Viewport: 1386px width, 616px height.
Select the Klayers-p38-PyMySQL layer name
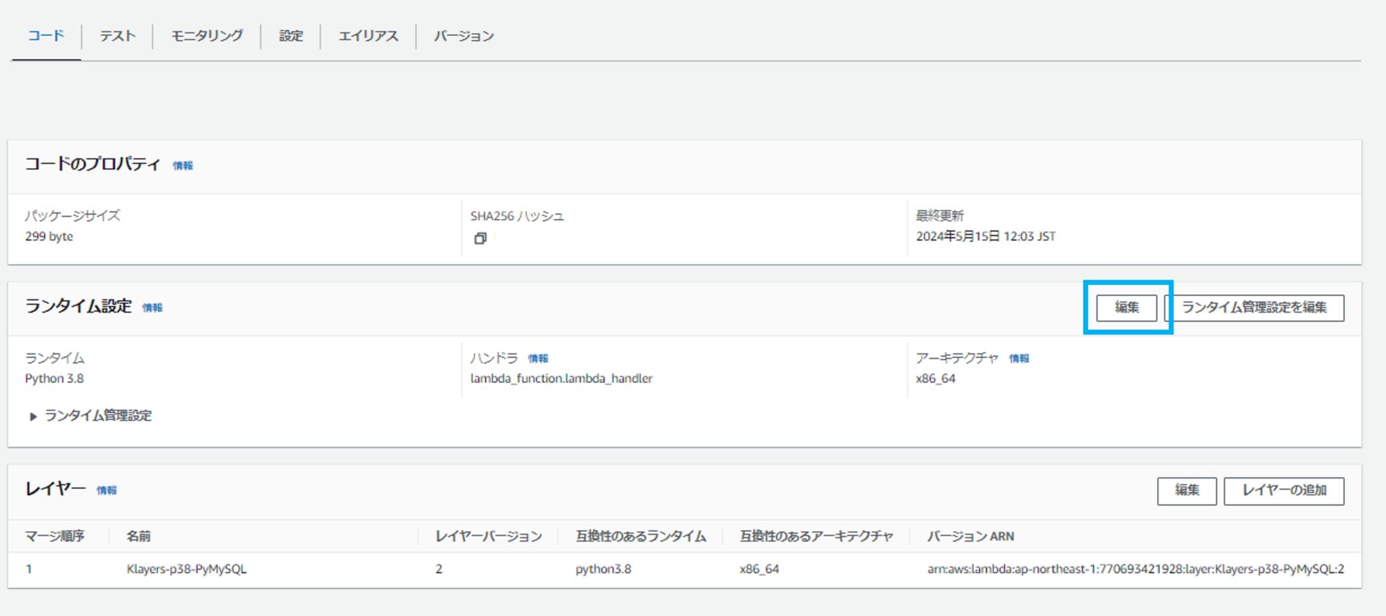coord(187,569)
